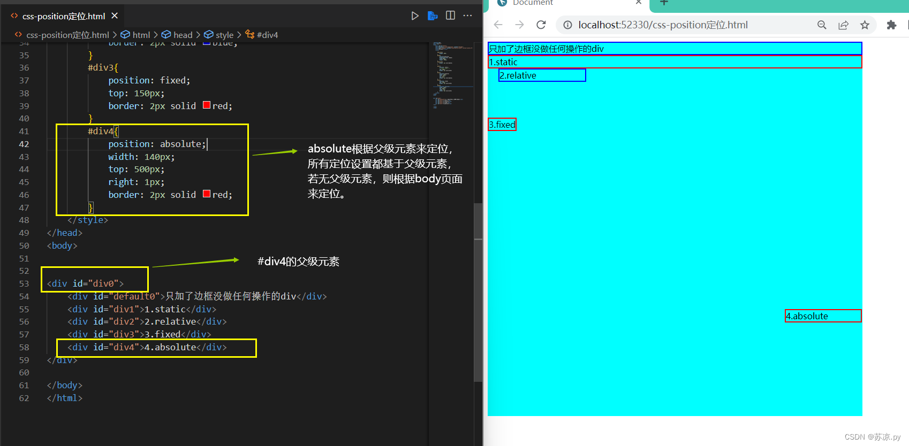Click the '</html>' code line
909x446 pixels.
[65, 398]
